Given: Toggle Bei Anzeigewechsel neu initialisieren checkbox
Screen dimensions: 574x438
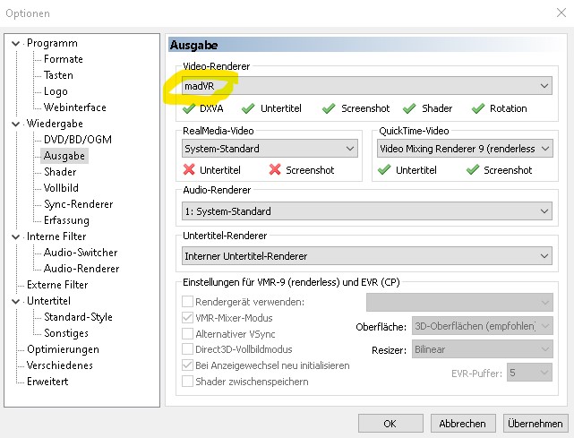Looking at the screenshot, I should [x=187, y=365].
